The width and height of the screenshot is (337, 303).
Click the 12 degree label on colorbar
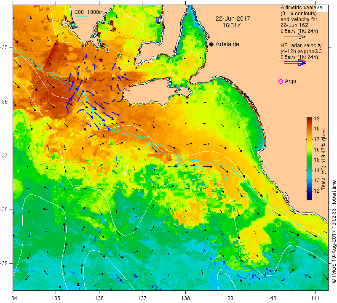tap(317, 191)
